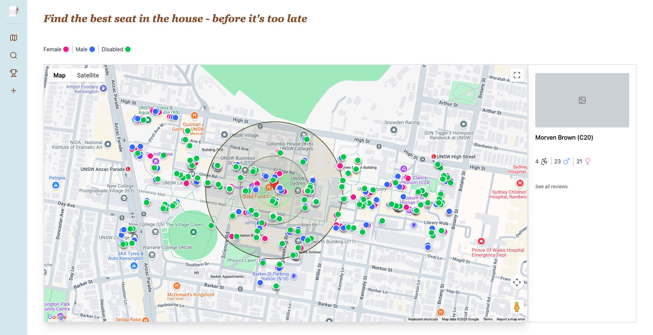Switch to Map view tab

(60, 75)
